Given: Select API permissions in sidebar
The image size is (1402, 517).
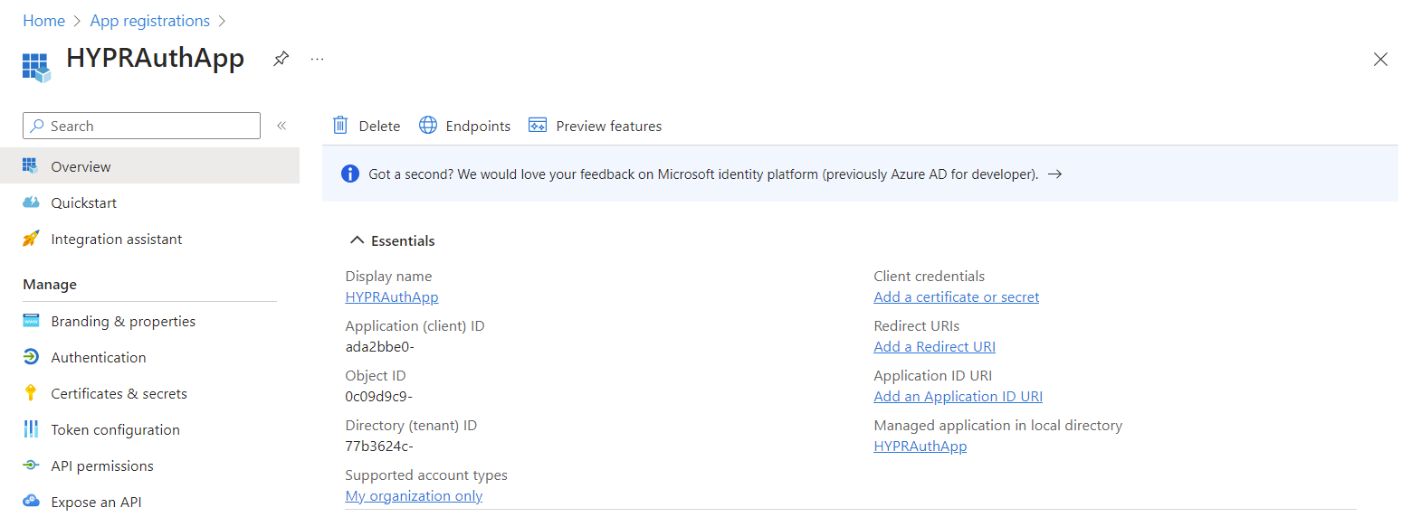Looking at the screenshot, I should (x=102, y=465).
